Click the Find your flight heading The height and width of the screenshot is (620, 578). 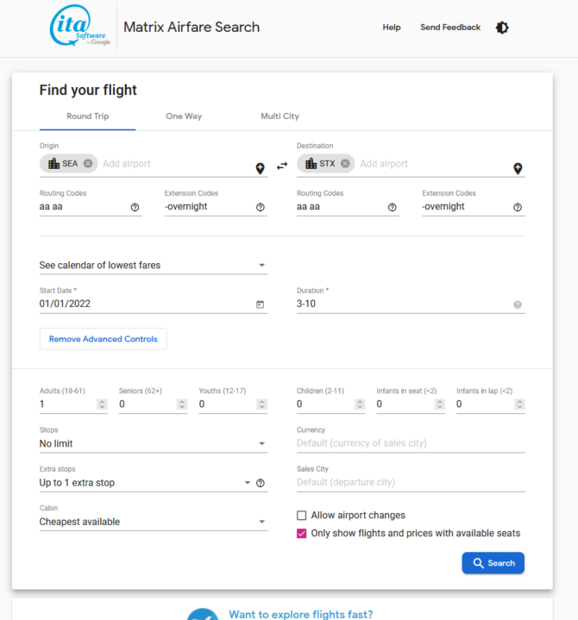pyautogui.click(x=88, y=91)
